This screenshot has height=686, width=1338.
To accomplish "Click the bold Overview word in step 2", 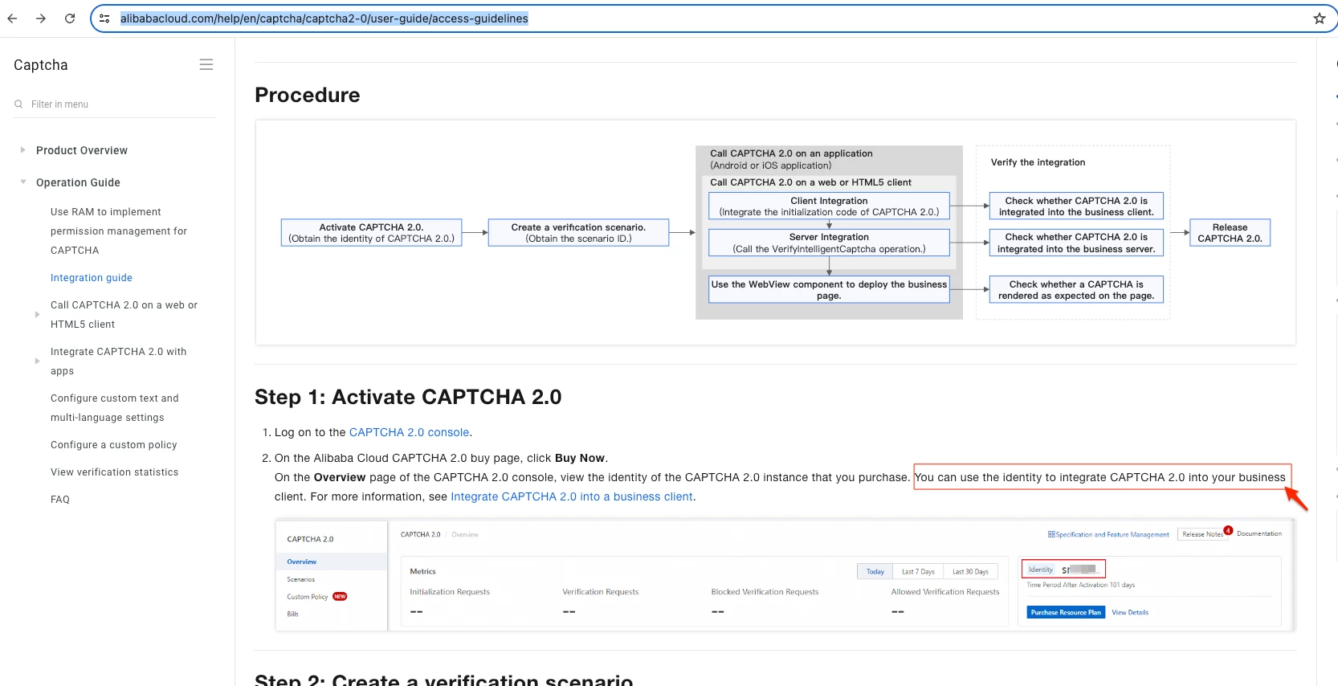I will click(x=340, y=477).
